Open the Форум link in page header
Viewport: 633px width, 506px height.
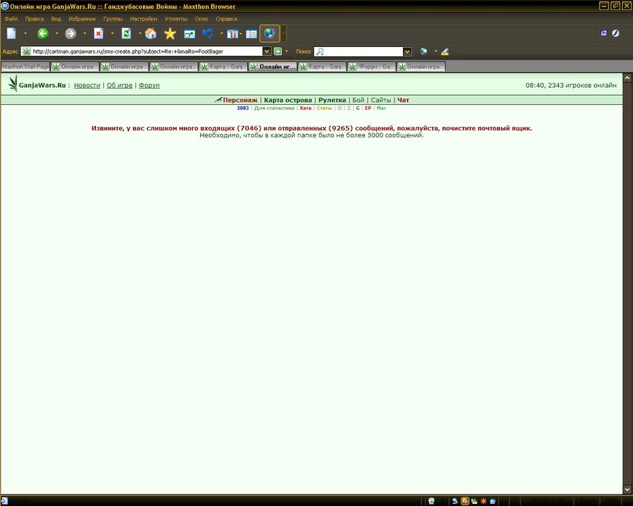[x=149, y=85]
